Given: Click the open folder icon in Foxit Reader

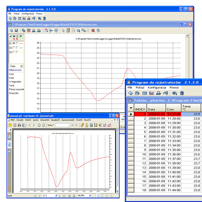Looking at the screenshot, I should point(10,125).
